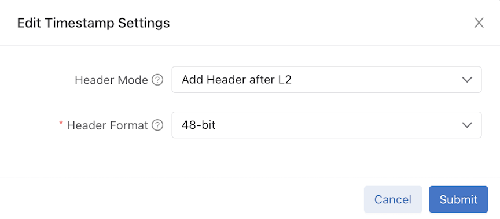Open the 'Add Header after L2' combo box

pyautogui.click(x=326, y=80)
